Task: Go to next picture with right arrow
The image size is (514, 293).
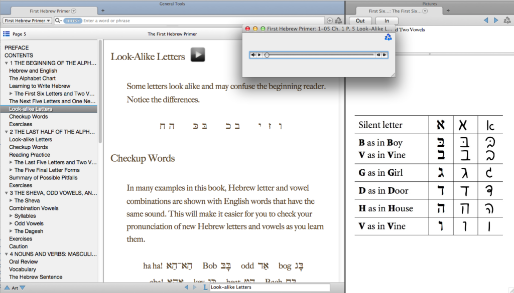Action: [x=496, y=21]
